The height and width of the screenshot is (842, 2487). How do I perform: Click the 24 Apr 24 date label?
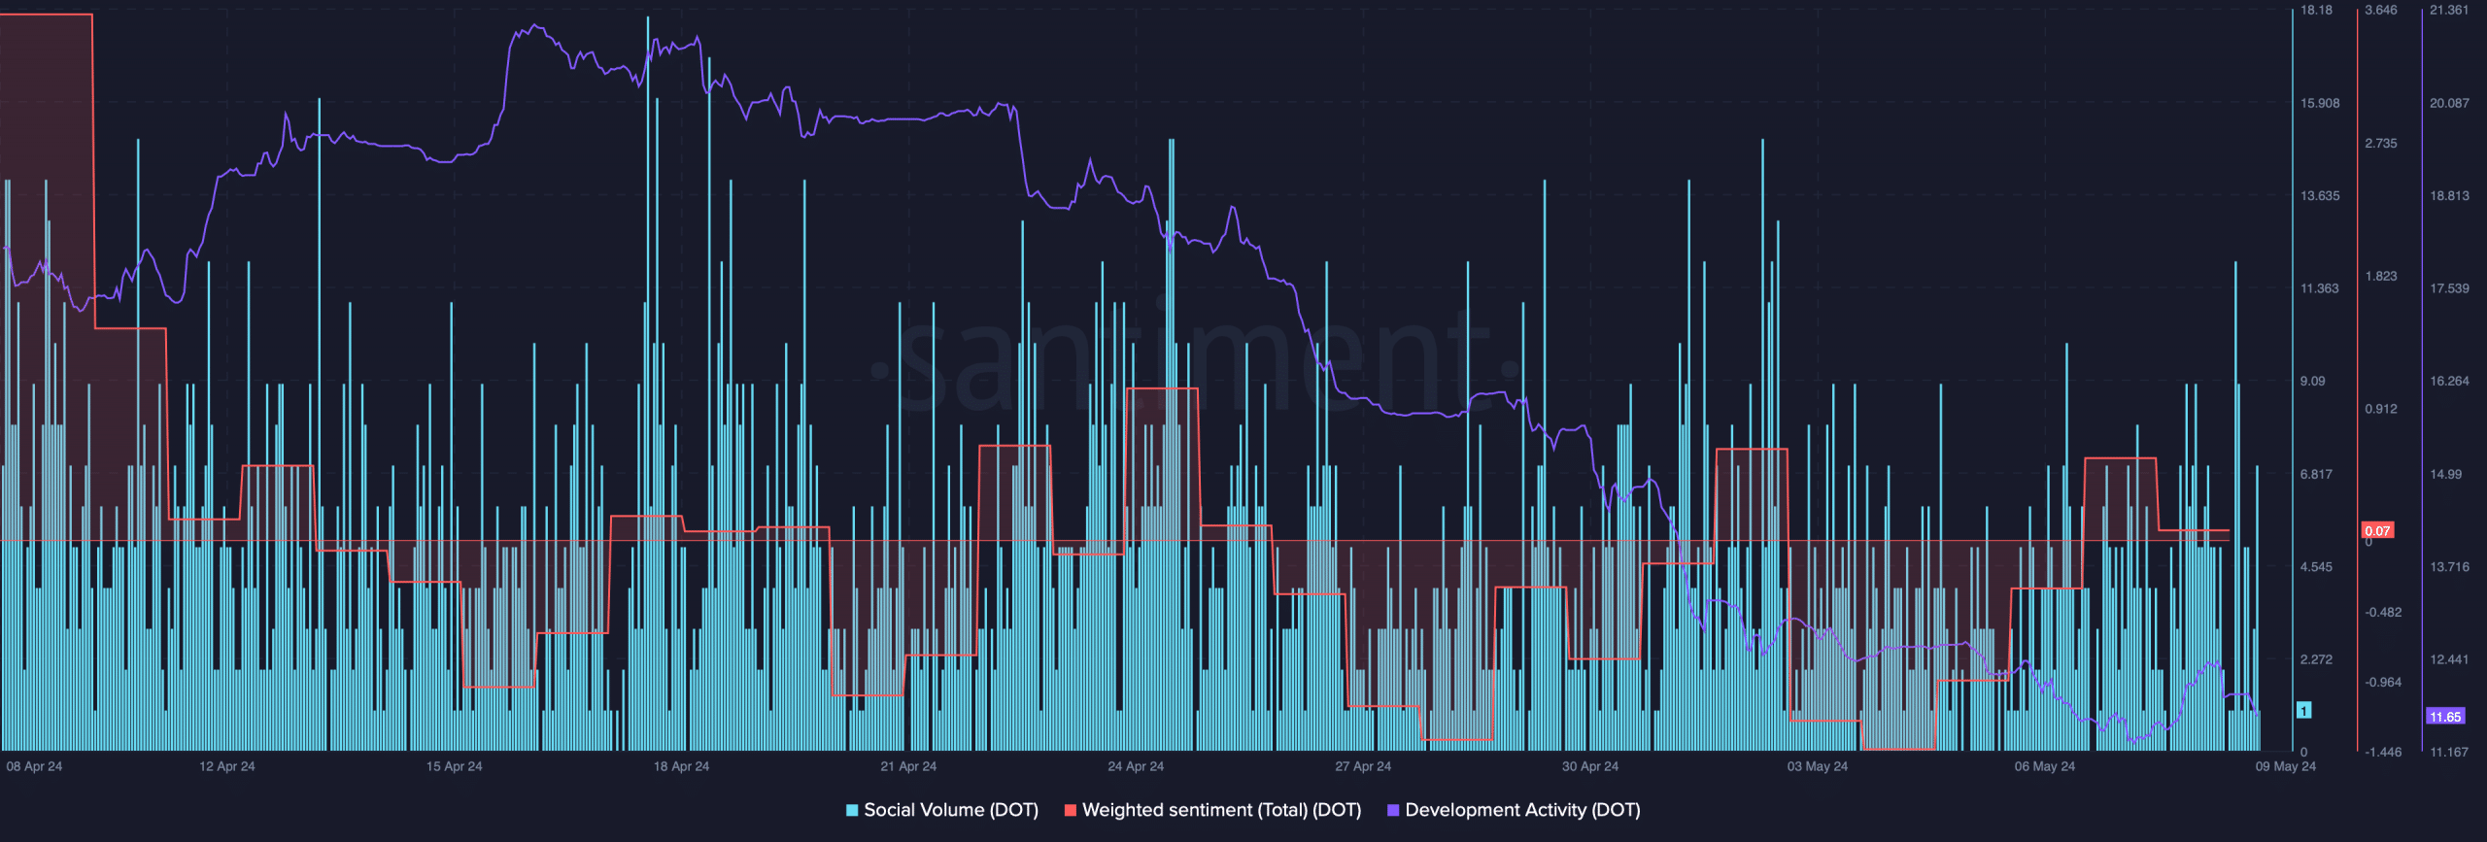1136,766
